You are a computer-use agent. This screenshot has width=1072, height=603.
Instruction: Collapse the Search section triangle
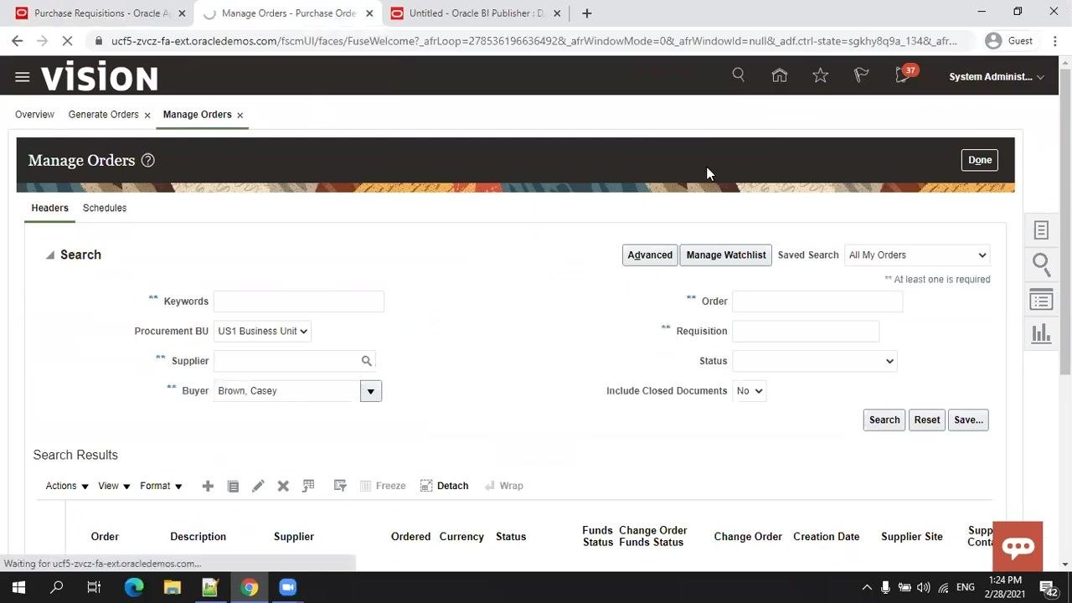coord(50,255)
